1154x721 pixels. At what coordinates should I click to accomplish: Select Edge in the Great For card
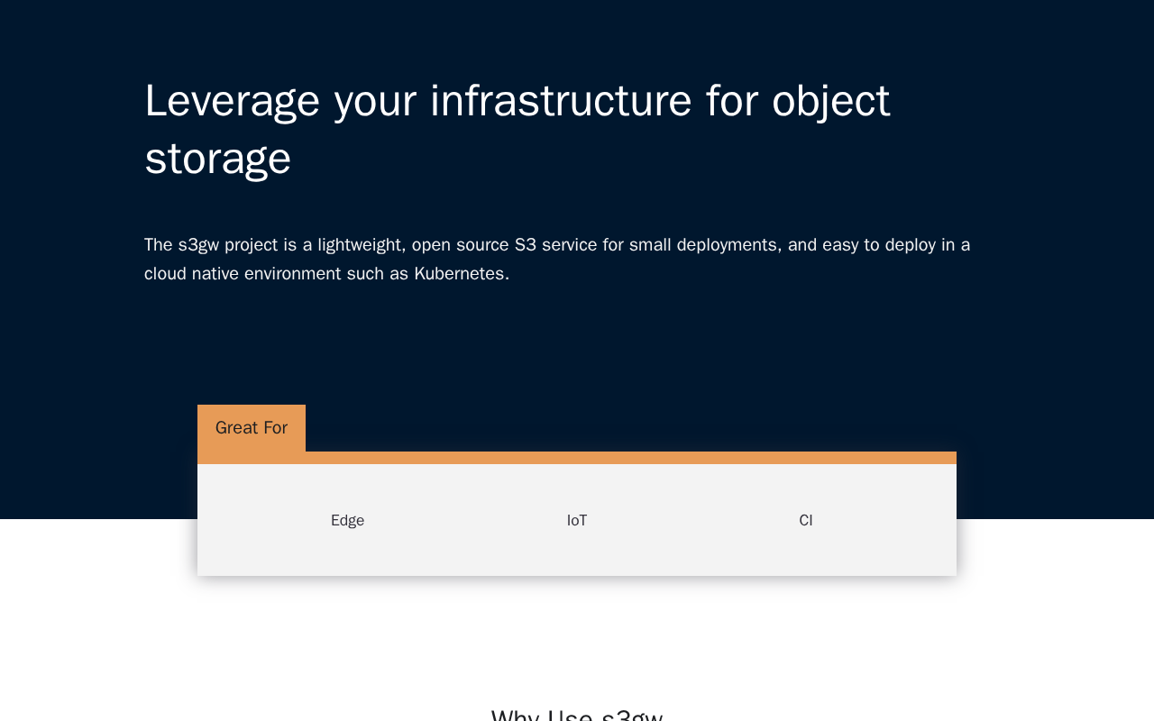pos(347,520)
